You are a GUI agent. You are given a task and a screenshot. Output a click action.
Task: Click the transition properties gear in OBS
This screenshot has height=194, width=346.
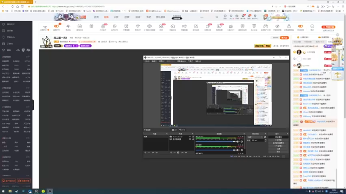(x=265, y=137)
